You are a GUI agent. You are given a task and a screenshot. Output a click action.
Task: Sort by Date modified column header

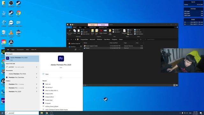[x=113, y=43]
